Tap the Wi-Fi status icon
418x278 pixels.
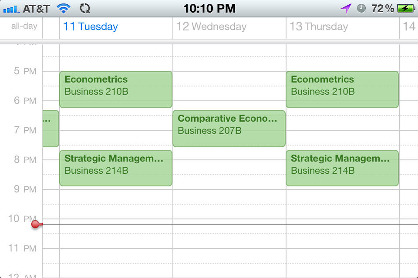click(64, 9)
